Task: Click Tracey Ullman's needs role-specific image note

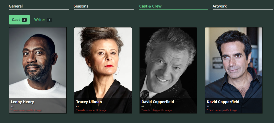Action: (91, 110)
